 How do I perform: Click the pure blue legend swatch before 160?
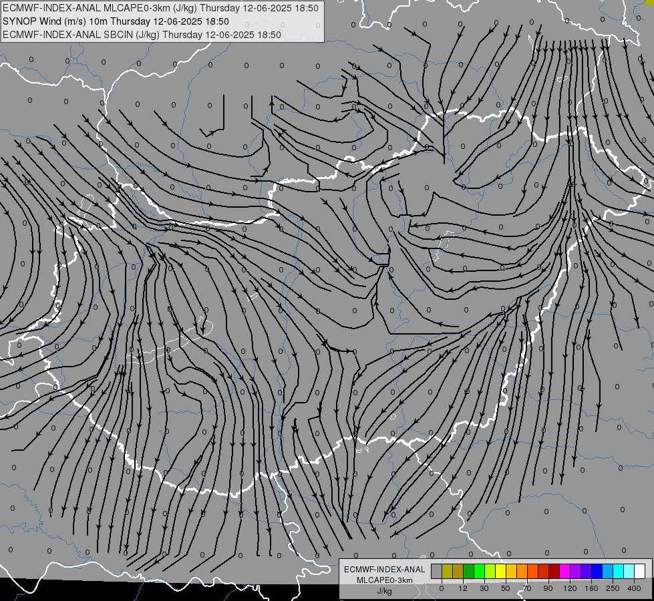(597, 571)
